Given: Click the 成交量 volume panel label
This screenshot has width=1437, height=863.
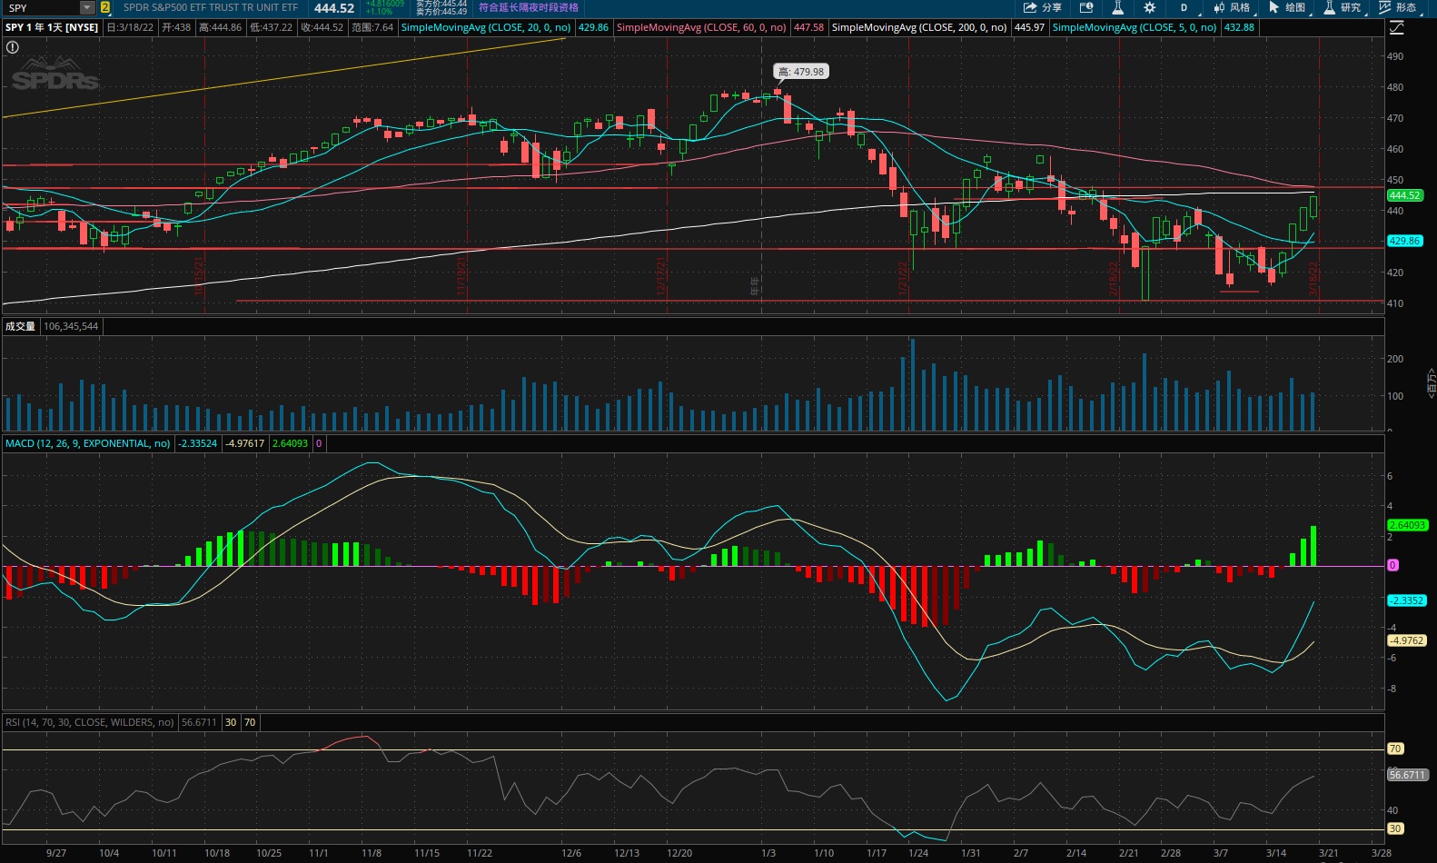Looking at the screenshot, I should tap(20, 326).
